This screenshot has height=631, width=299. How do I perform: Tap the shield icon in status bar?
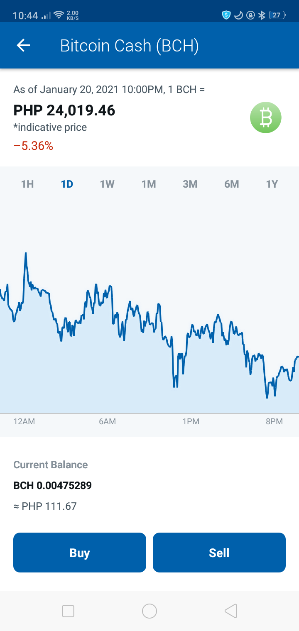pyautogui.click(x=226, y=15)
